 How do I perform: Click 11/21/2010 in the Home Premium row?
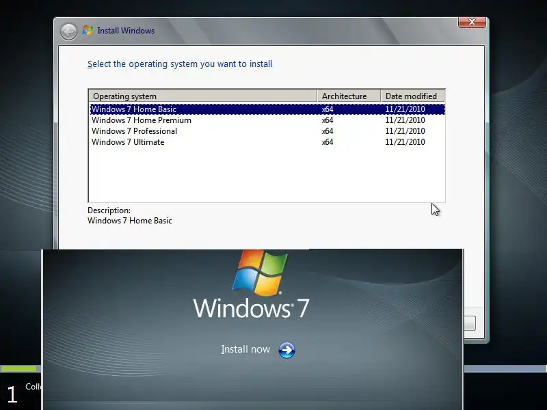click(405, 120)
